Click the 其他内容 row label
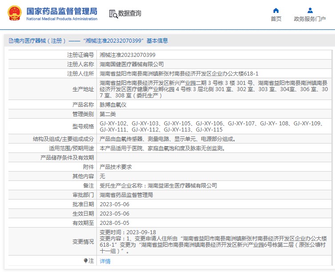This screenshot has width=335, height=272. pyautogui.click(x=83, y=176)
